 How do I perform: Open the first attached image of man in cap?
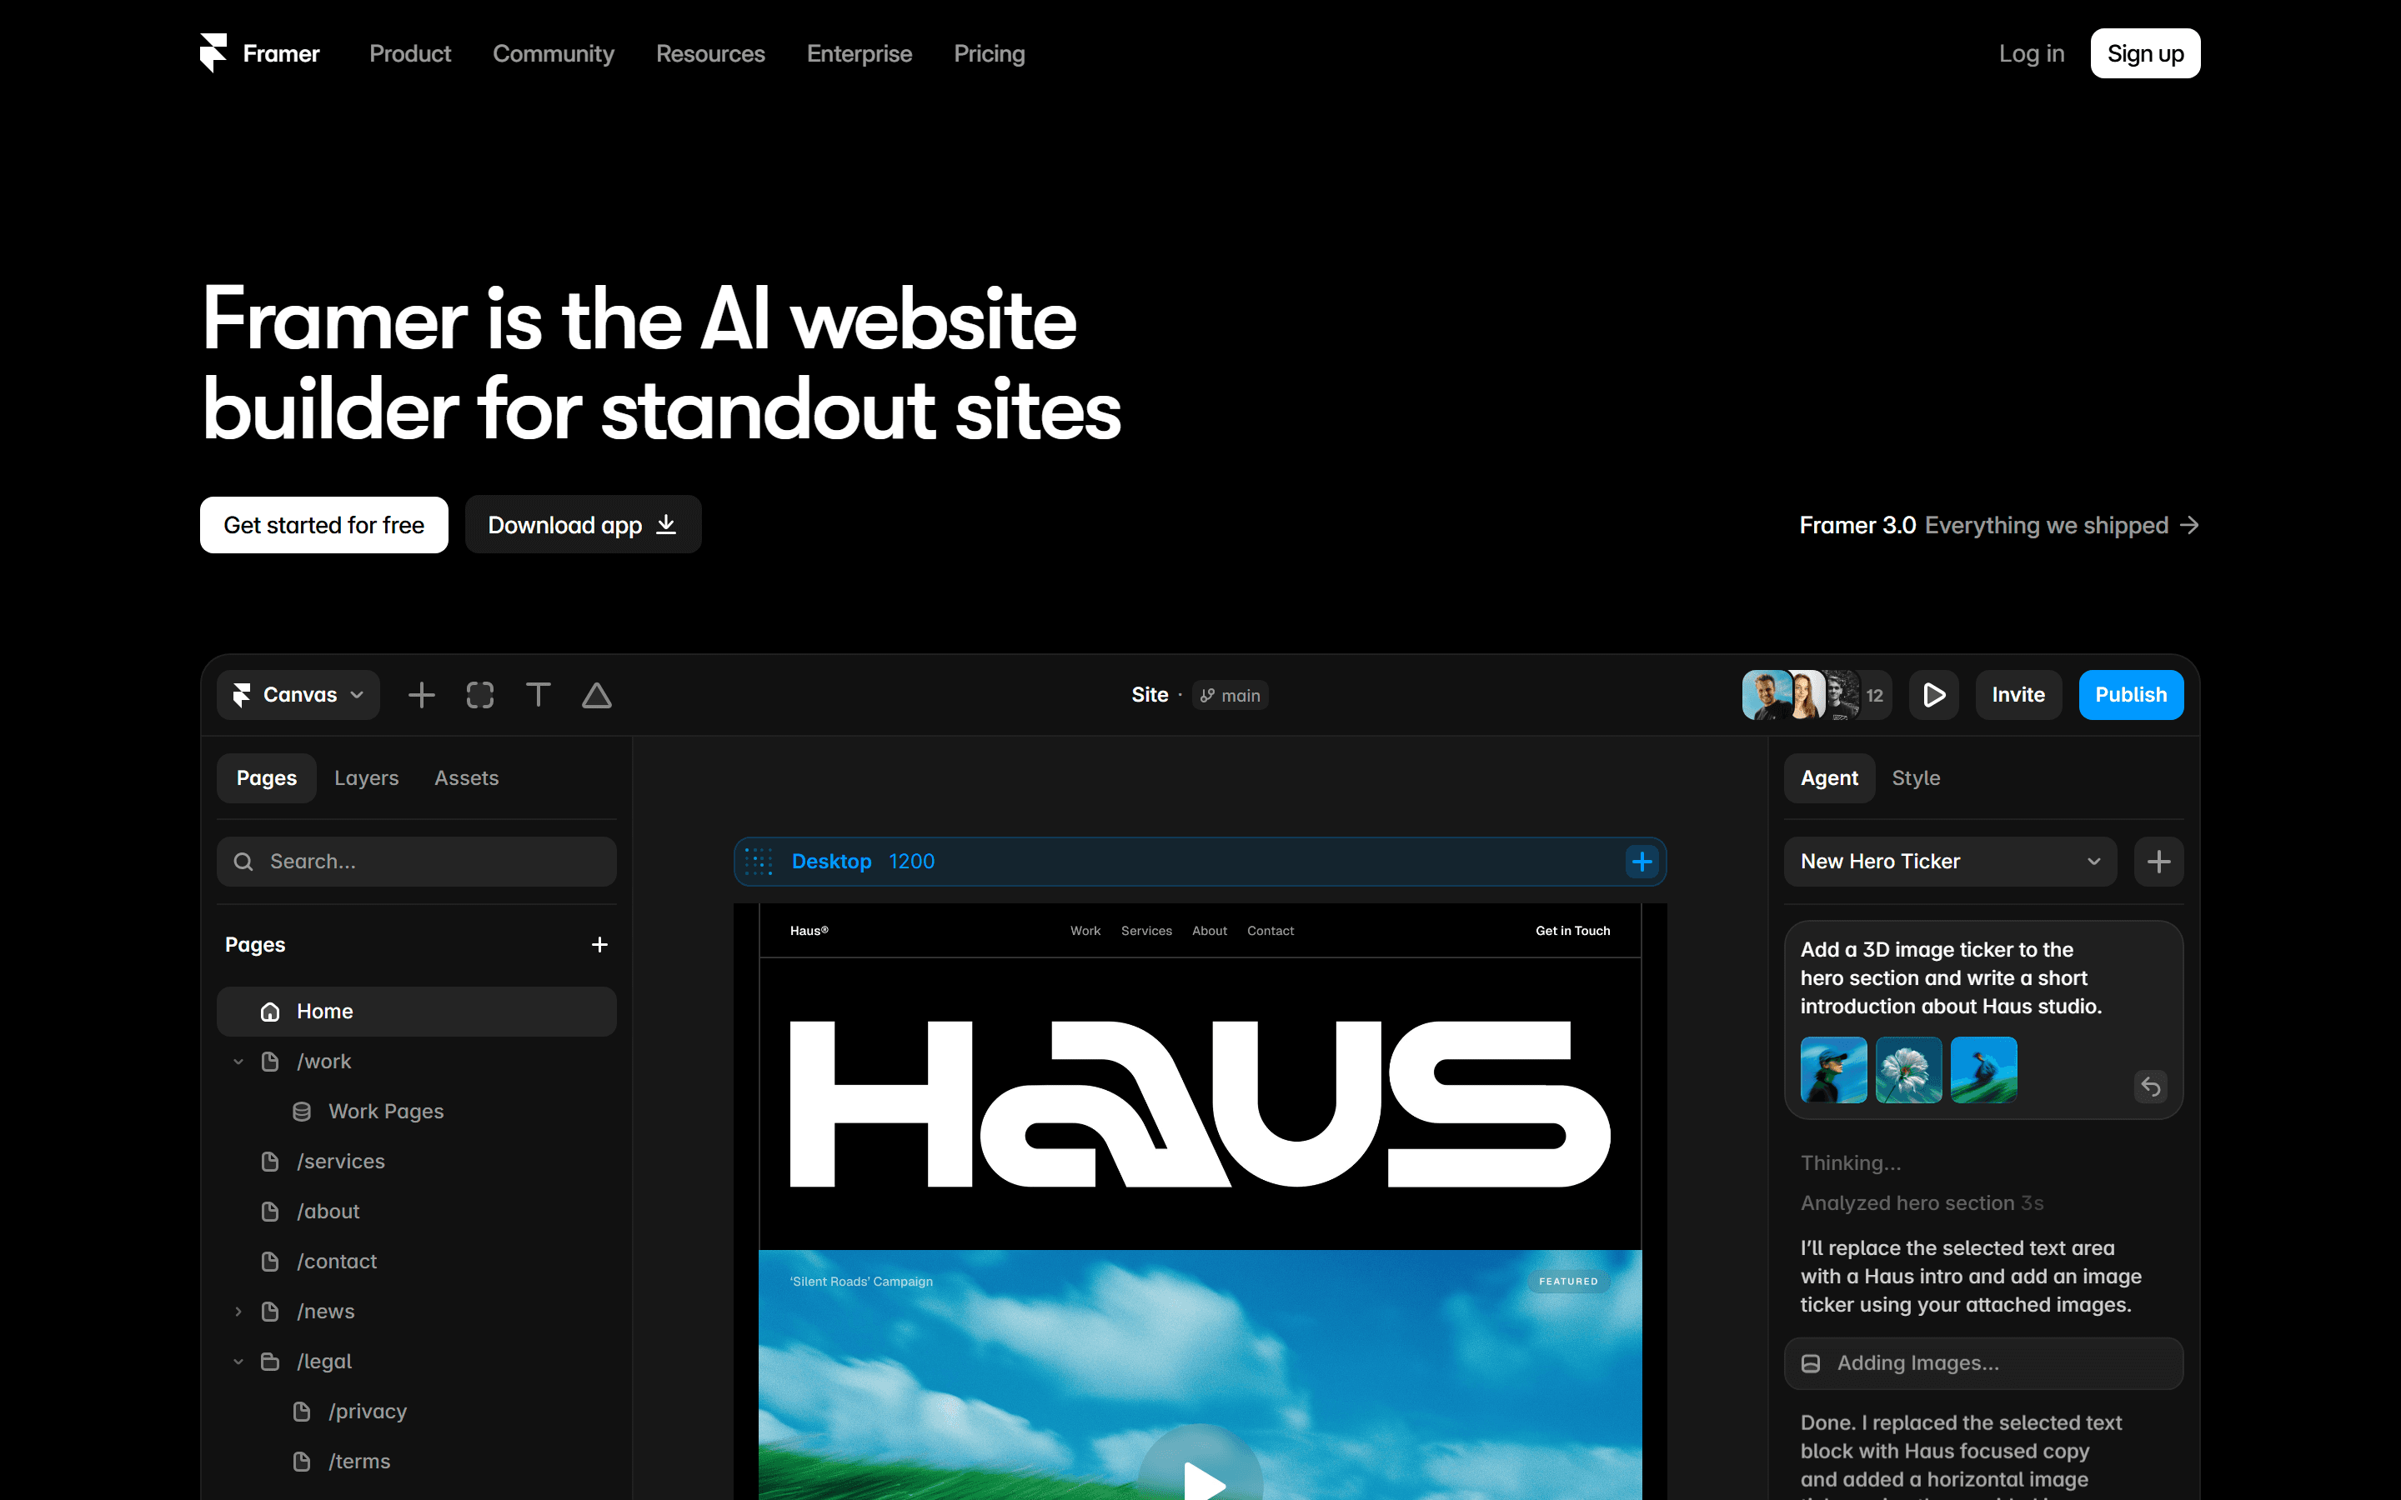[x=1833, y=1071]
